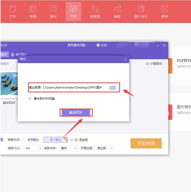The image size is (191, 192).
Task: Select the 战斗机.tif image thumbnail
Action: point(9,84)
